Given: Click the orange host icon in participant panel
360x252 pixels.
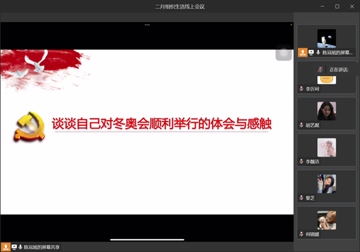Looking at the screenshot, I should tap(303, 53).
